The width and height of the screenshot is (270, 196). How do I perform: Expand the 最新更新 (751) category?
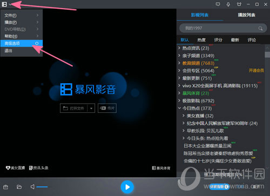[179, 78]
